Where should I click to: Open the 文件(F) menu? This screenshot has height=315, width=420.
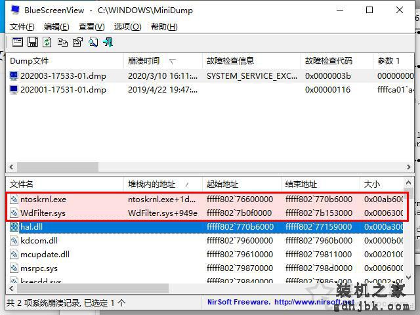click(x=22, y=27)
